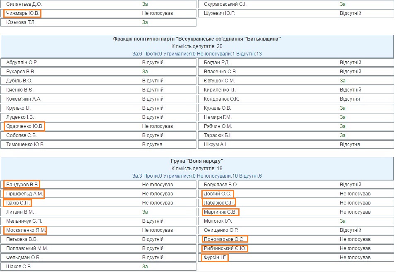Click the Бандуров В.В. name cell
Screen dimensions: 397x272
[x=22, y=185]
